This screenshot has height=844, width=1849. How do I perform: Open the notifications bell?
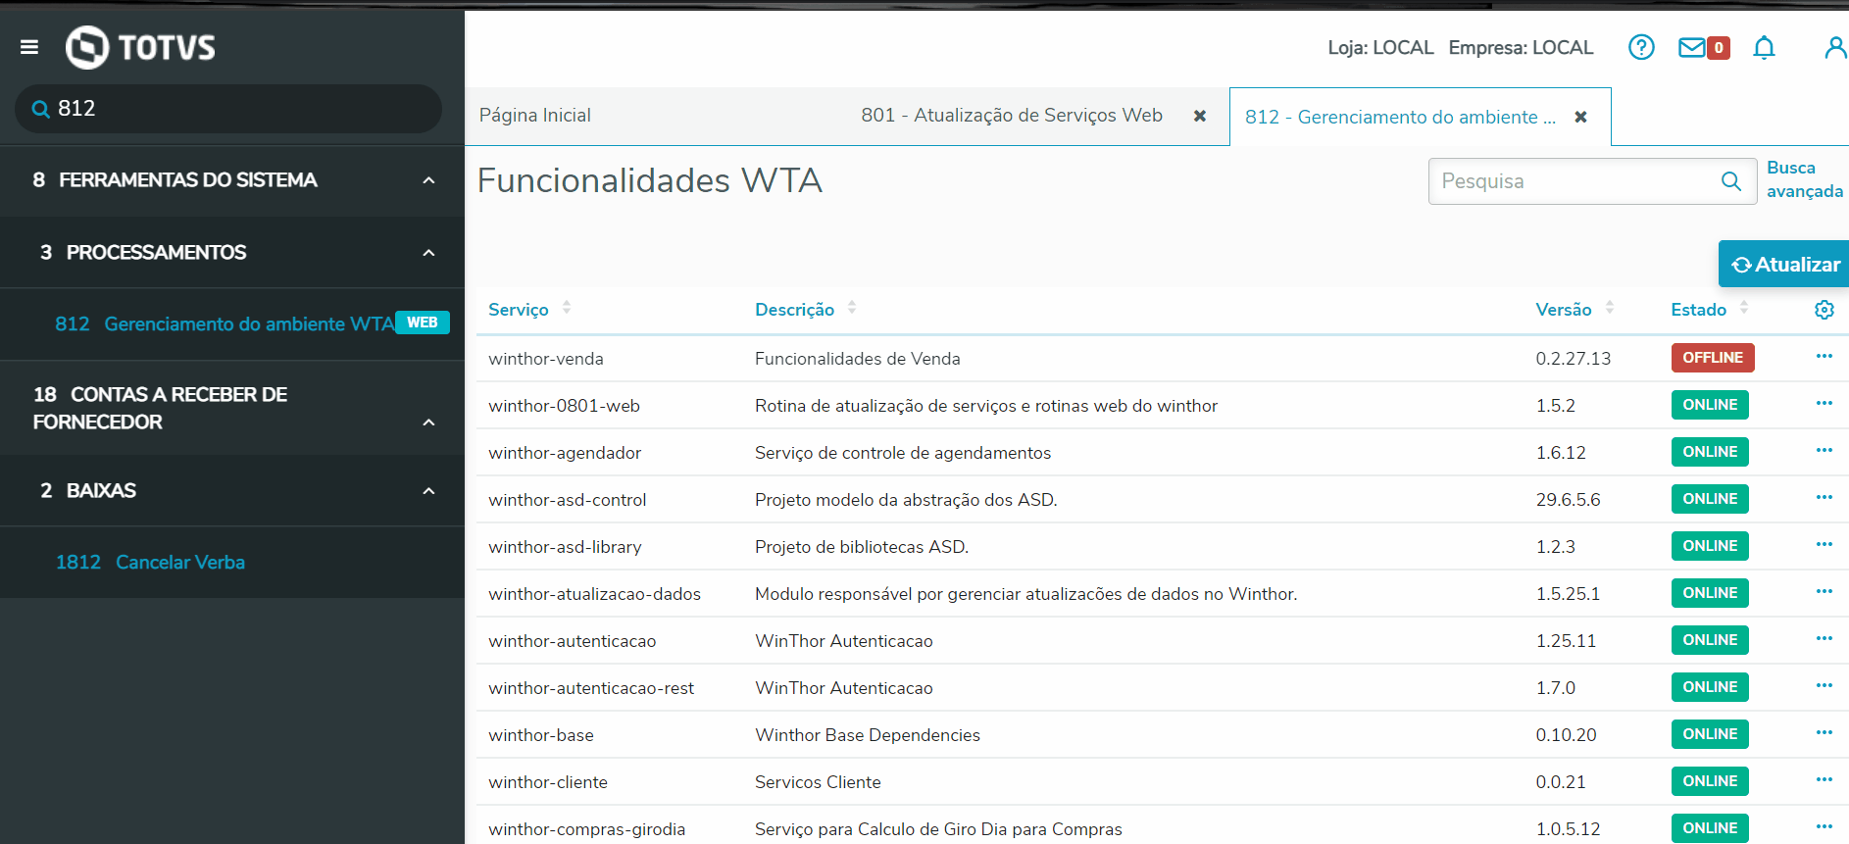pyautogui.click(x=1764, y=47)
